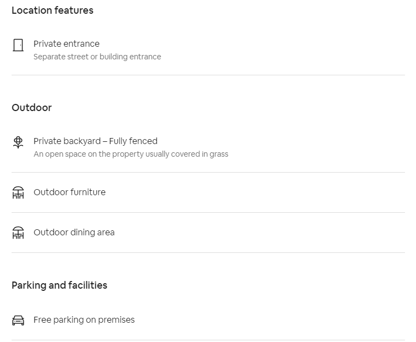Click the divider line below Private entrance
This screenshot has height=342, width=416.
pyautogui.click(x=208, y=75)
